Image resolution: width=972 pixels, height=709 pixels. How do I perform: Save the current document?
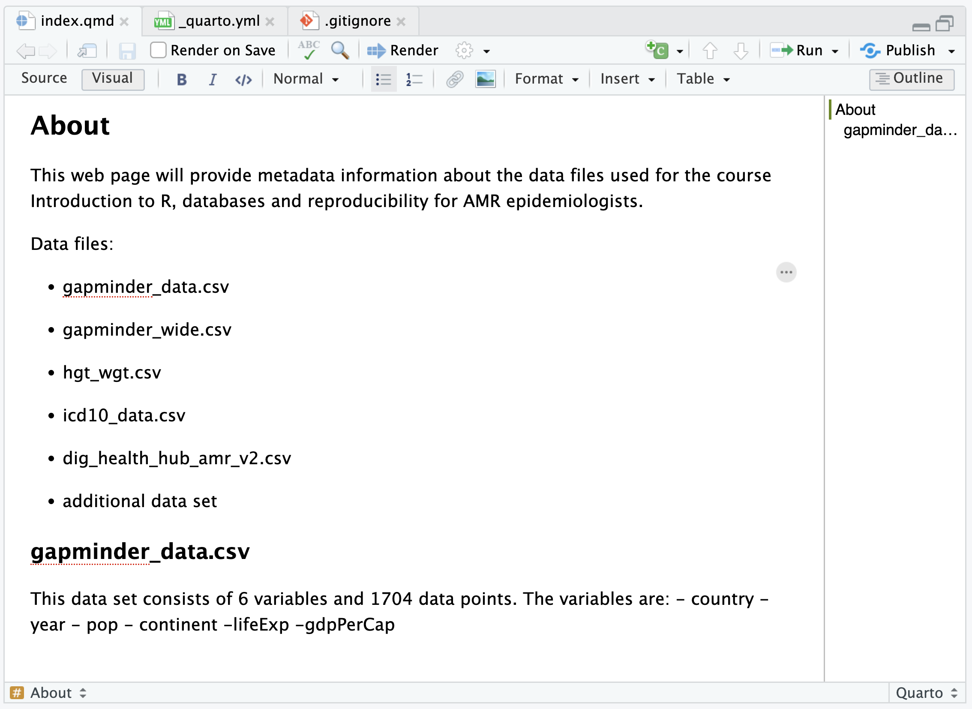127,51
